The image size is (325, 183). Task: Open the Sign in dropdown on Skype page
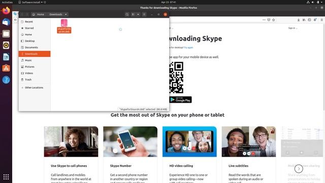pyautogui.click(x=292, y=28)
